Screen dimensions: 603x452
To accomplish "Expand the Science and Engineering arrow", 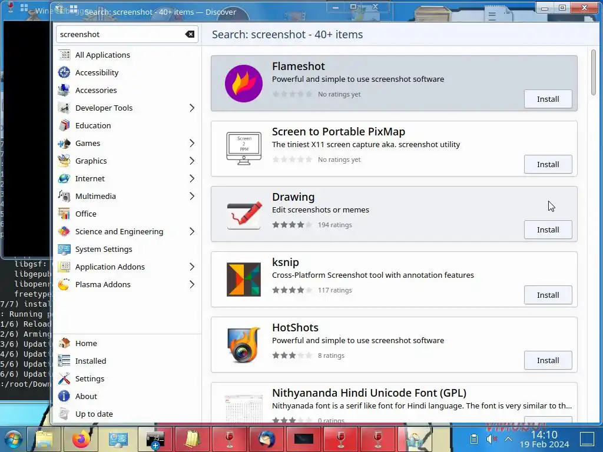I will tap(192, 232).
